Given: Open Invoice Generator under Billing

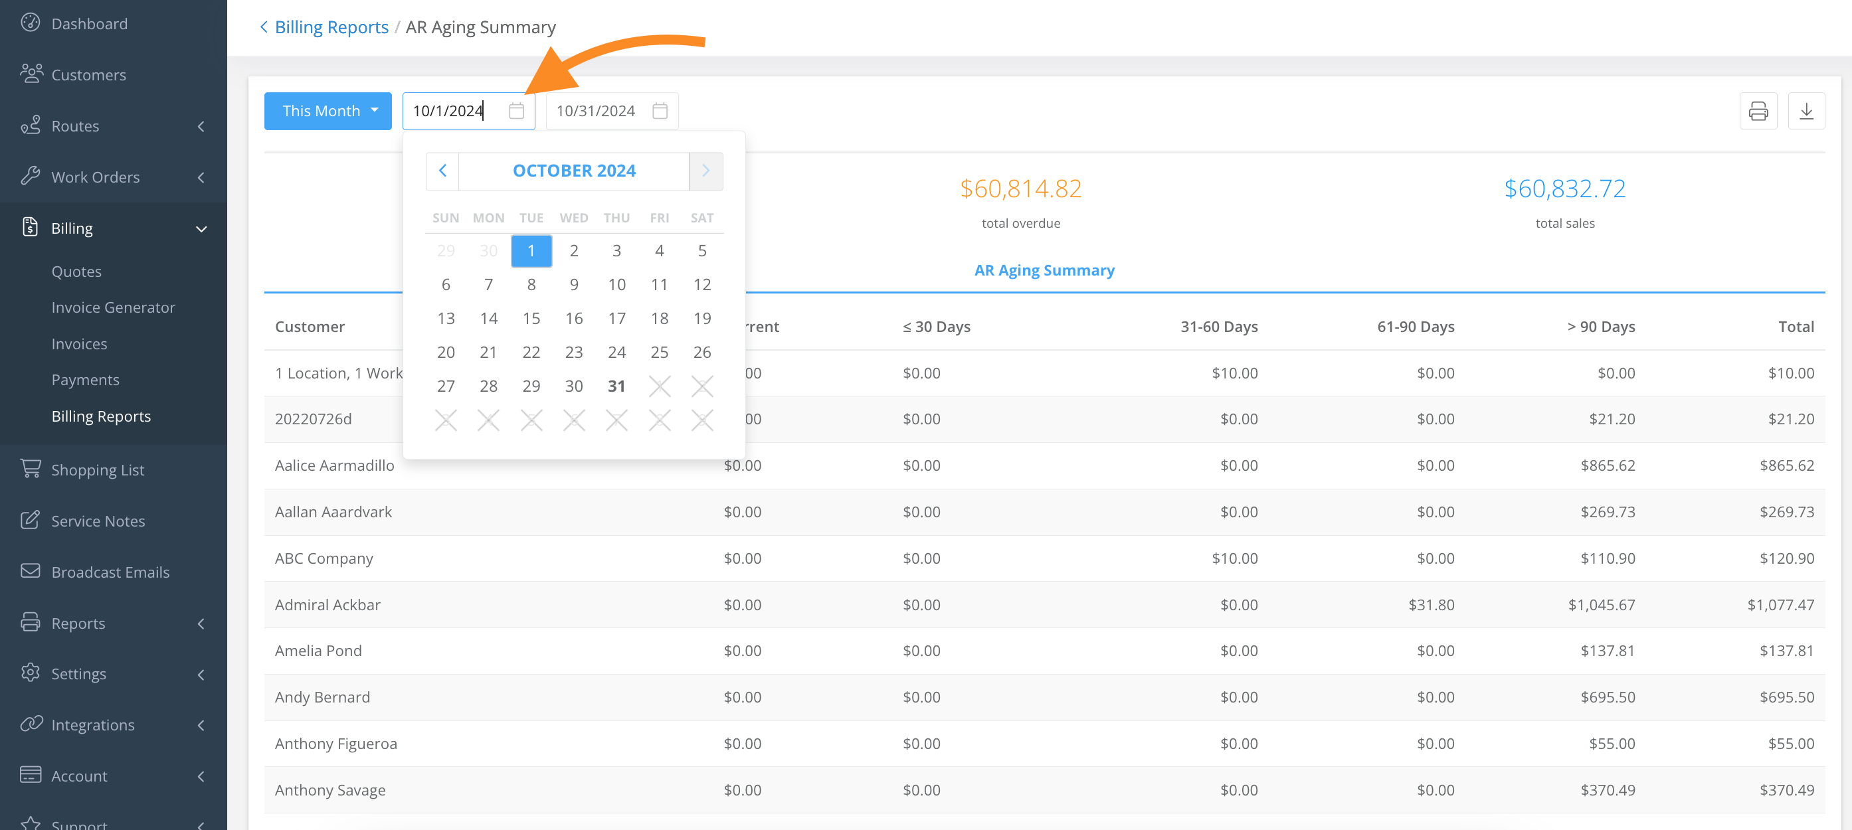Looking at the screenshot, I should (x=113, y=307).
